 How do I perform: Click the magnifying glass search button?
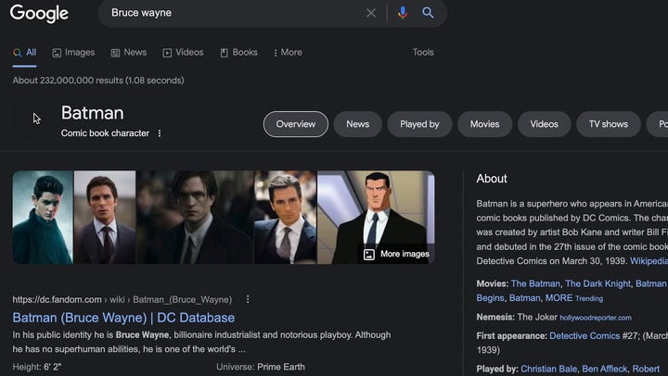click(429, 13)
